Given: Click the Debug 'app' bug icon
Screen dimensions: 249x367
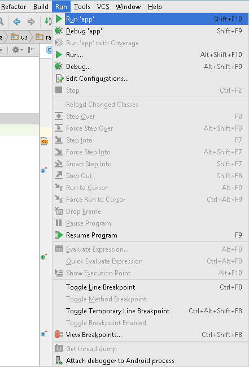Looking at the screenshot, I should click(59, 31).
